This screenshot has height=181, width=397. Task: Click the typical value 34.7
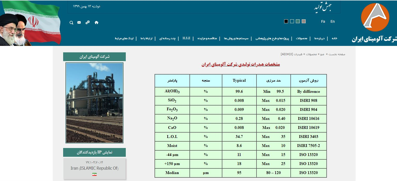239,137
